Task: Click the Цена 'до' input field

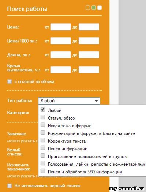Action: click(x=89, y=27)
